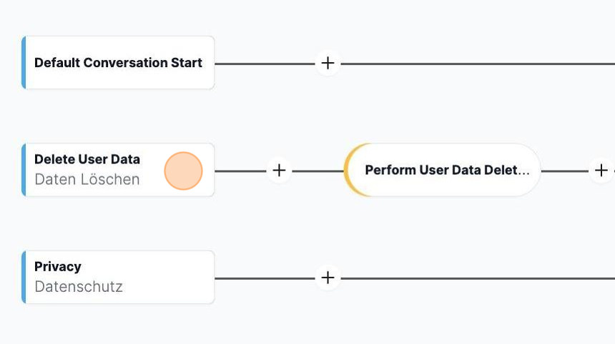Select connector between Privacy node and plus
The height and width of the screenshot is (344, 615).
[265, 278]
